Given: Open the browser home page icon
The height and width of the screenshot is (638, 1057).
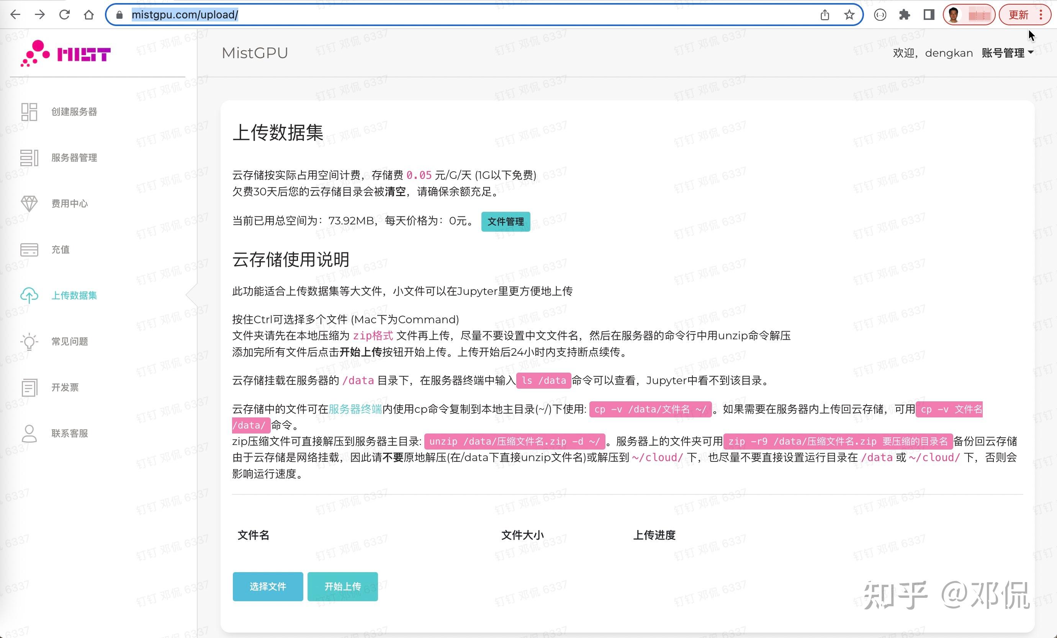Looking at the screenshot, I should 89,15.
